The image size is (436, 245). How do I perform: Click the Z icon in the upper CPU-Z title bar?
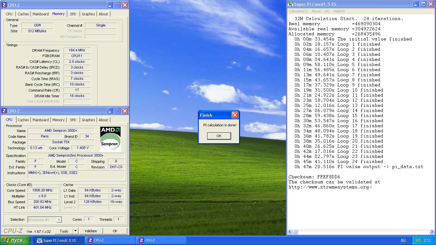coord(4,5)
